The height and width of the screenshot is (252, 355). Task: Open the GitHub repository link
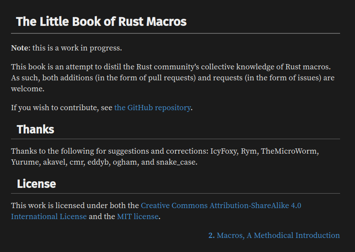point(152,108)
